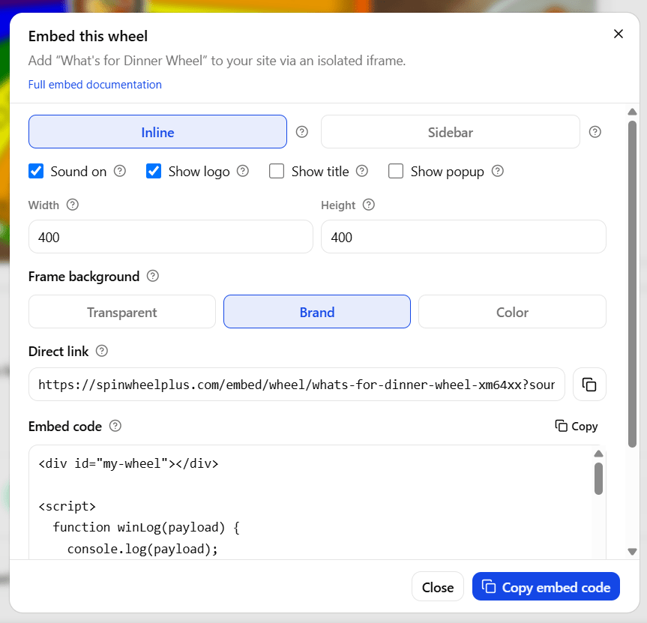Click the help icon next to Sidebar
The image size is (647, 623).
click(x=595, y=132)
